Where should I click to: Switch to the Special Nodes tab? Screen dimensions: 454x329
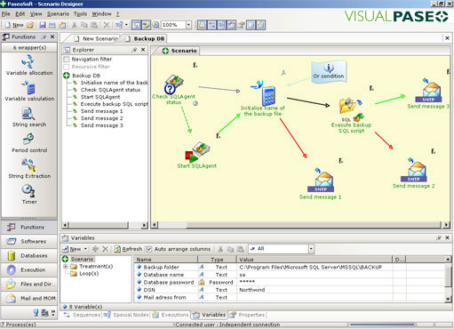[126, 315]
